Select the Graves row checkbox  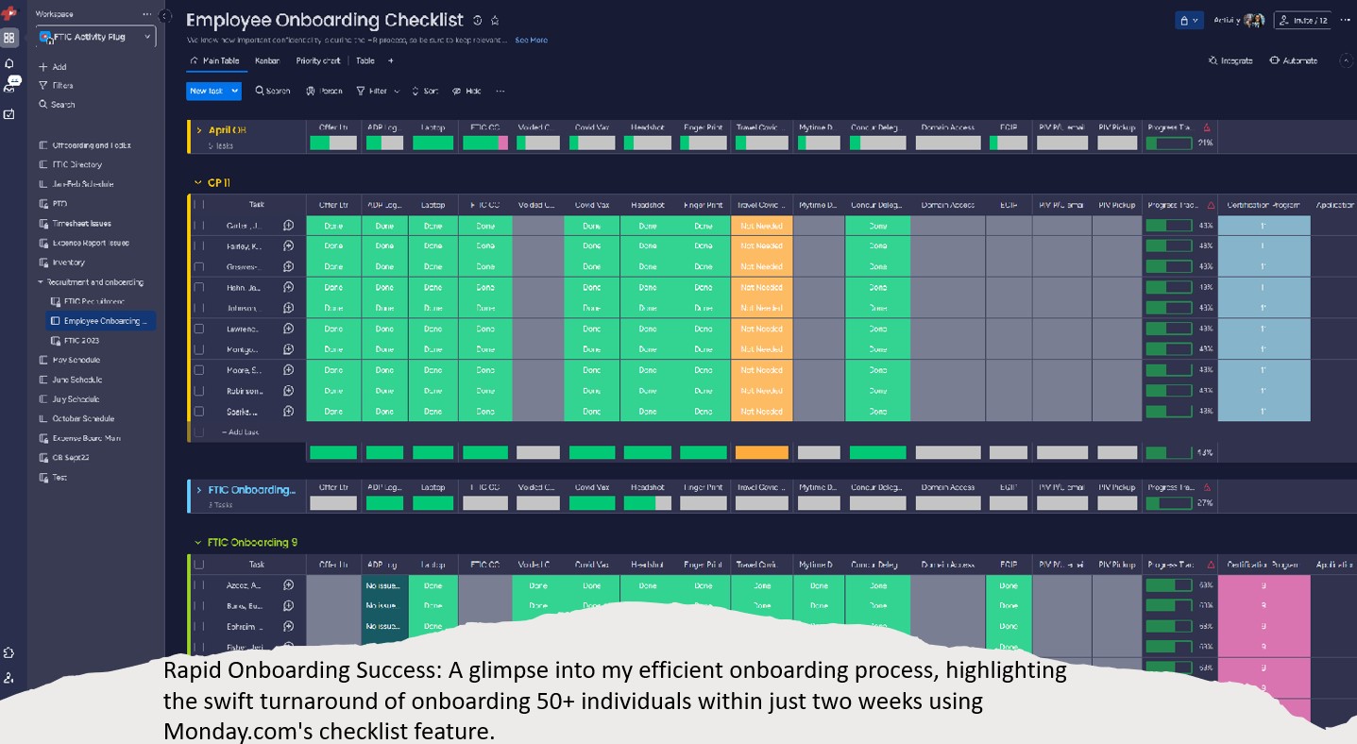pyautogui.click(x=199, y=266)
